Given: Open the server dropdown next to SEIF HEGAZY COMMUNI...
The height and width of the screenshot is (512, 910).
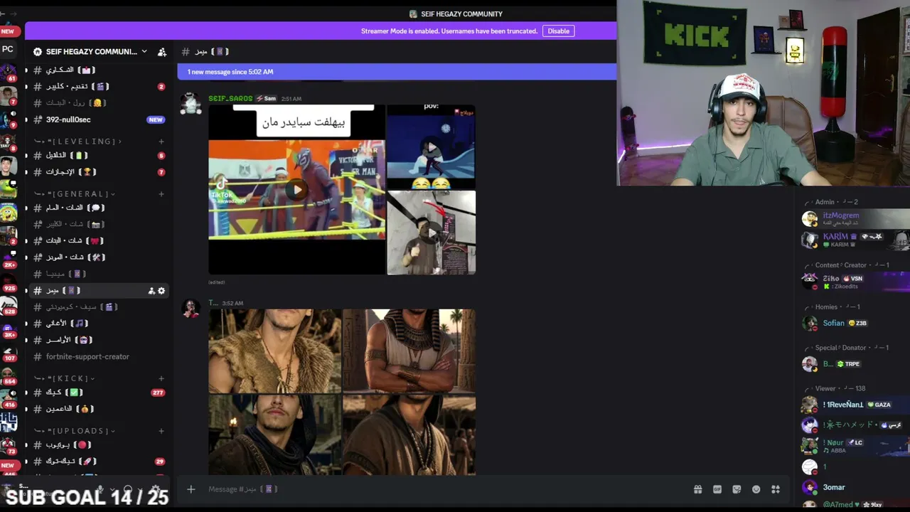Looking at the screenshot, I should click(144, 51).
